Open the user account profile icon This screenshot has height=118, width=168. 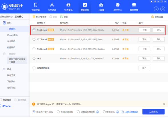[x=163, y=9]
